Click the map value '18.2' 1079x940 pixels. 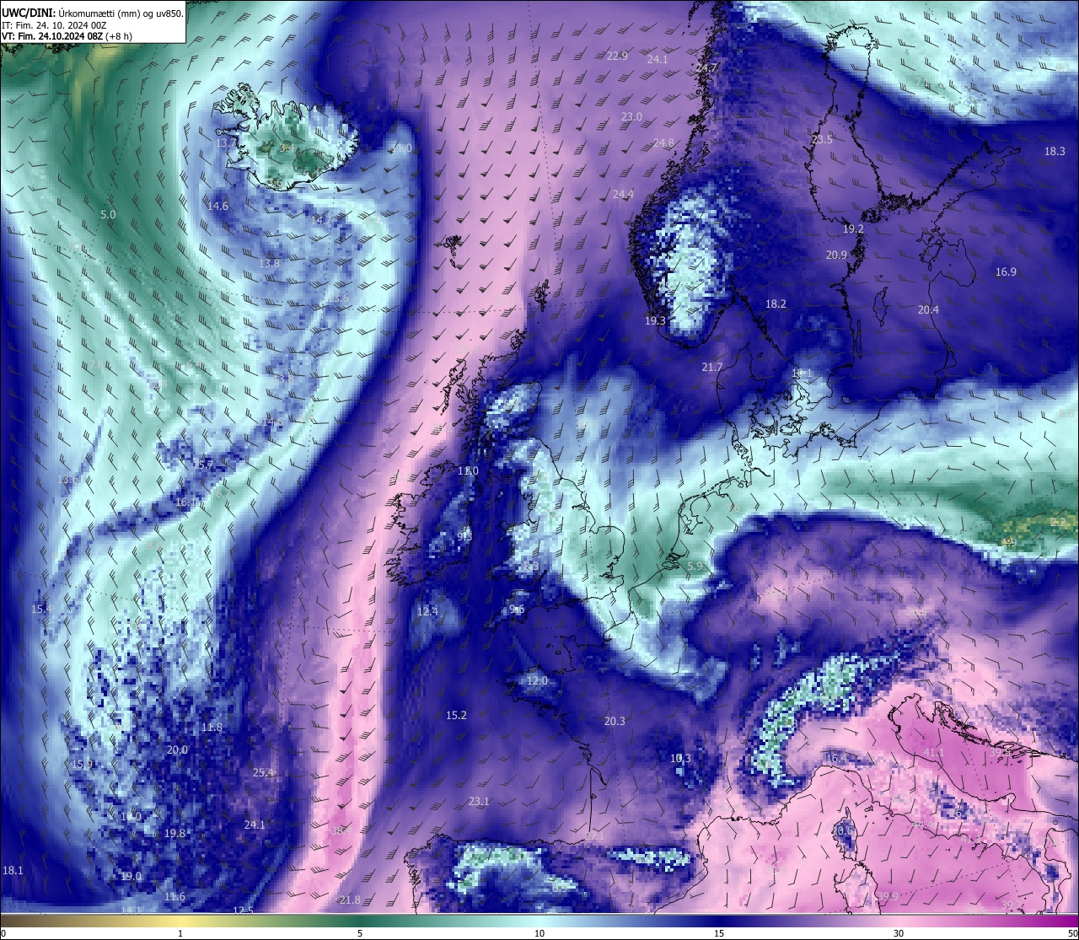tap(776, 303)
